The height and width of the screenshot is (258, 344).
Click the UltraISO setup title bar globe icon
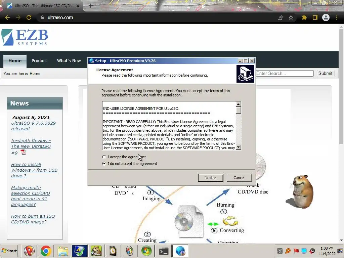click(92, 61)
